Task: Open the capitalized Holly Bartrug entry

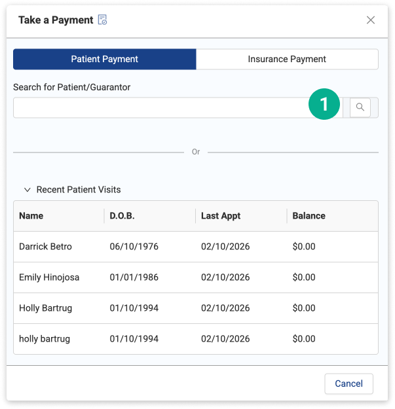Action: 45,308
